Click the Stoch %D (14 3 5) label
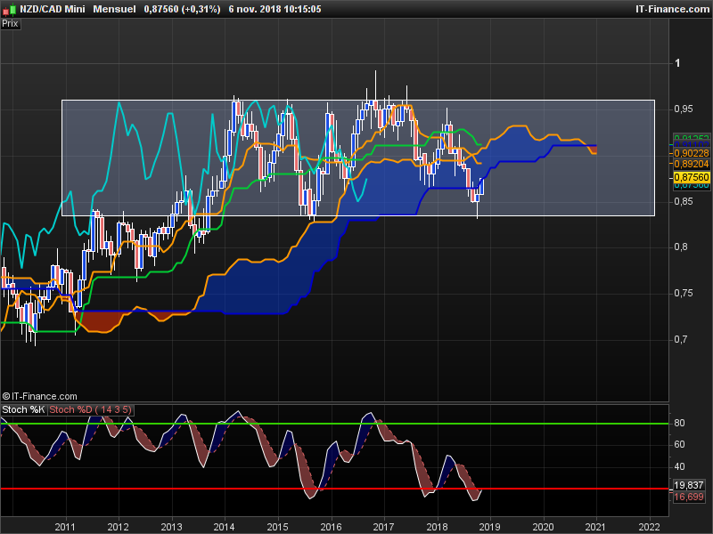The height and width of the screenshot is (534, 713). (90, 409)
